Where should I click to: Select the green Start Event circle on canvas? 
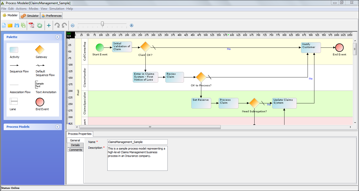100,47
